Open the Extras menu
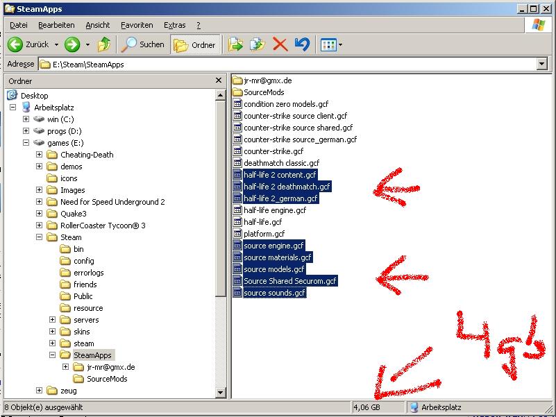Screen dimensions: 556x417 click(174, 25)
